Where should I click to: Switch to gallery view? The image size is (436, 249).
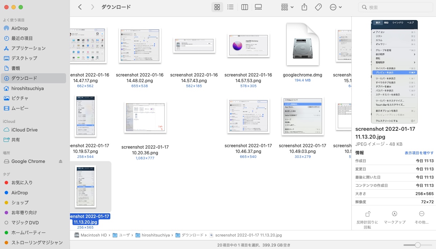(x=258, y=7)
